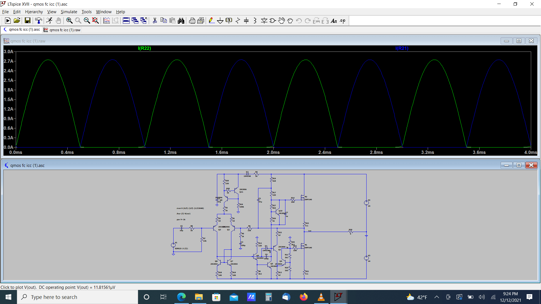Open the Windows Start menu
Viewport: 541px width, 304px height.
[x=8, y=297]
